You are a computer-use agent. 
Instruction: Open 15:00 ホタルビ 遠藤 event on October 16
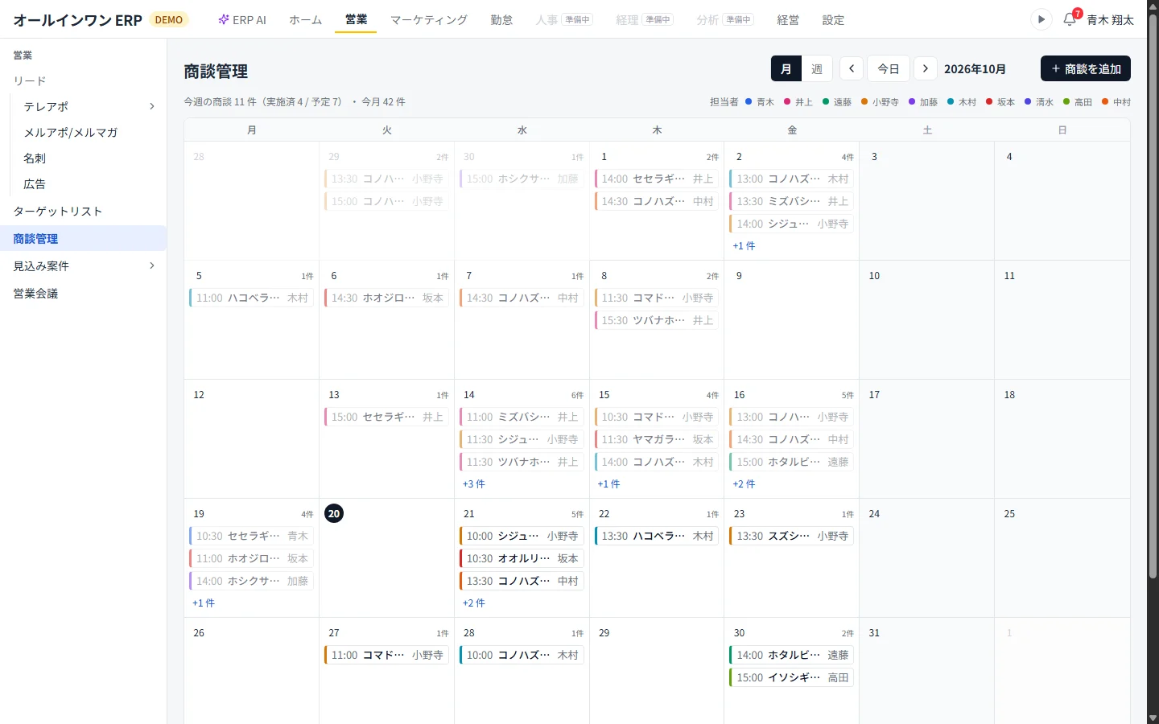click(x=792, y=462)
